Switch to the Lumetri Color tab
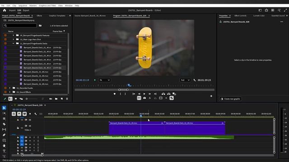289x162 pixels. [259, 16]
